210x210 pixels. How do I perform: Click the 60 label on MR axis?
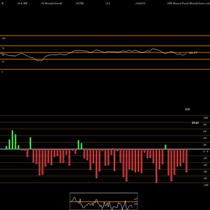tap(205, 131)
